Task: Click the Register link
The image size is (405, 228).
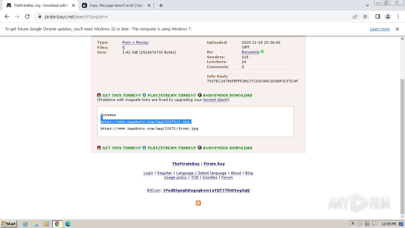Action: pos(165,173)
